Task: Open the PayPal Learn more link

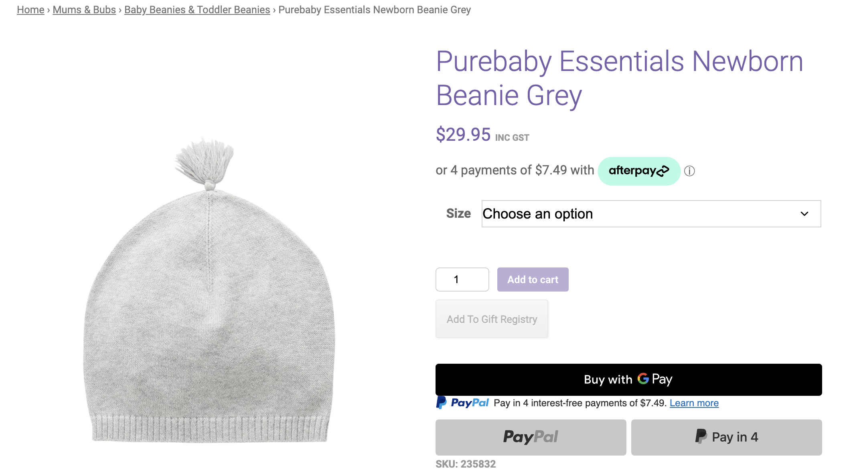Action: coord(694,403)
